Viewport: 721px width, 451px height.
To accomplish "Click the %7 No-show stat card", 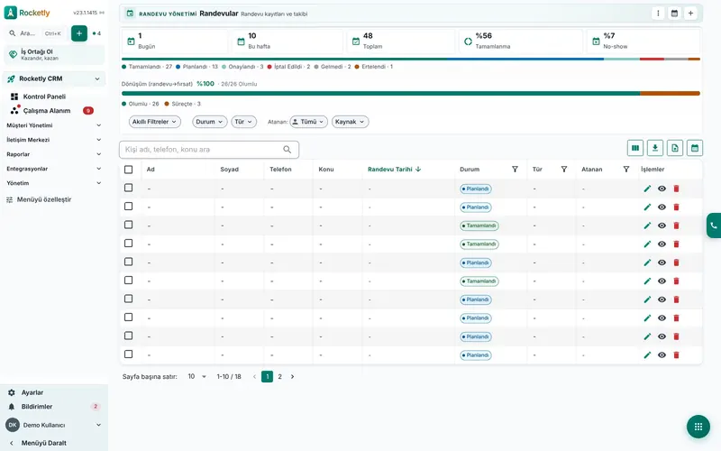I will [x=643, y=41].
